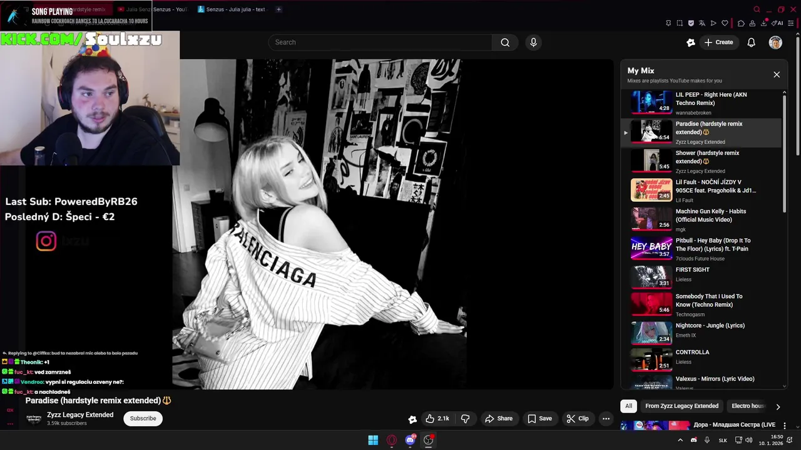Open YouTube notifications bell
Image resolution: width=801 pixels, height=450 pixels.
point(752,42)
